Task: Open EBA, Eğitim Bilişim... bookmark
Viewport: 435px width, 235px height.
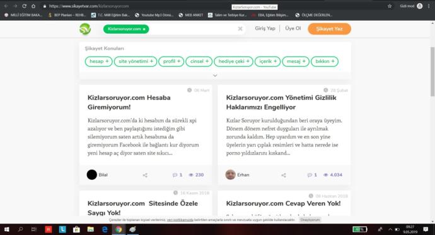Action: [270, 15]
